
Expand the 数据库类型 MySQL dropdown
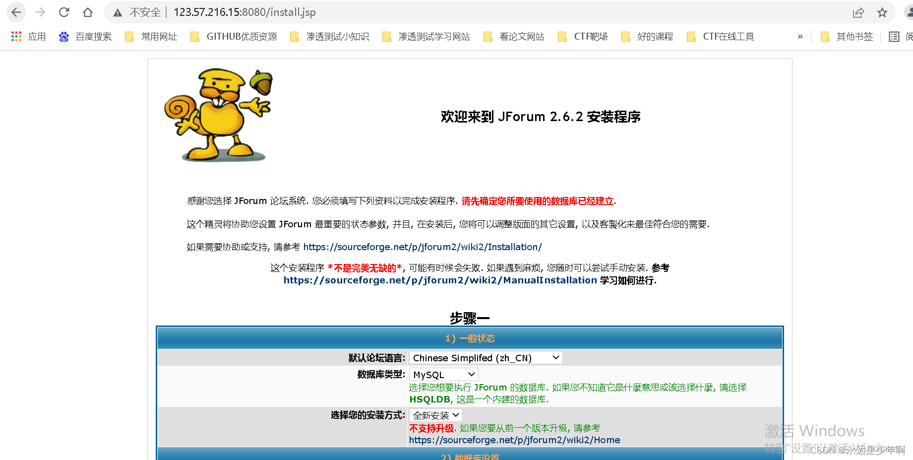(444, 375)
